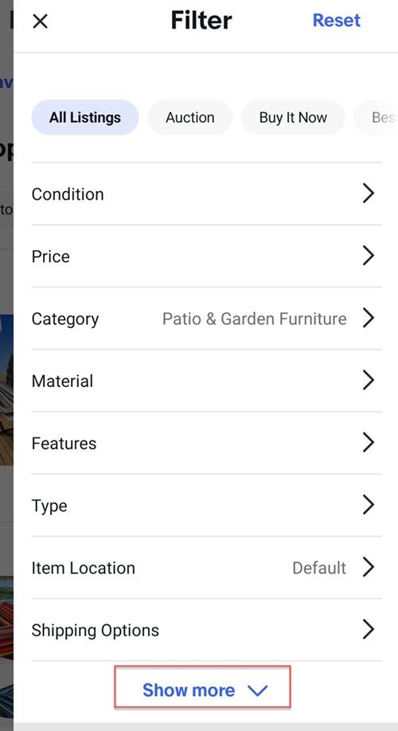The width and height of the screenshot is (398, 731).
Task: Open the Price chevron arrow
Action: pos(369,256)
